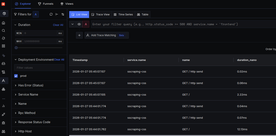Click the binoculars icon in sidebar
The height and width of the screenshot is (136, 276).
3,132
